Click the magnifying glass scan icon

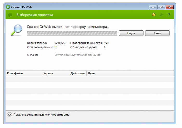[16, 30]
